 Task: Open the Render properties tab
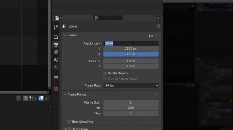(56, 37)
